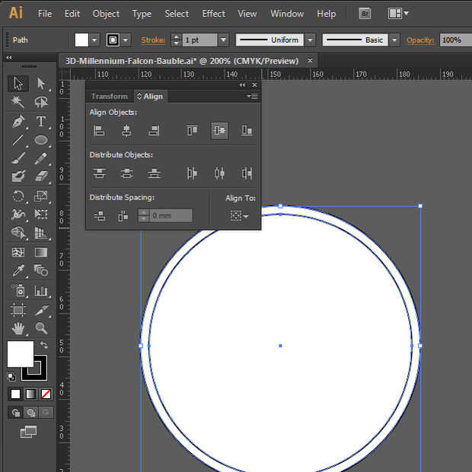Switch paint mode to Gradient
472x472 pixels.
click(x=30, y=394)
